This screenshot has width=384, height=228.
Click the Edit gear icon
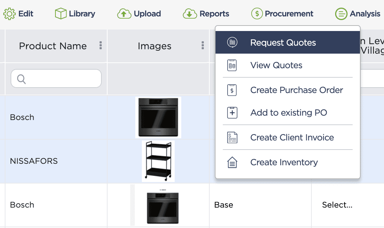click(9, 14)
